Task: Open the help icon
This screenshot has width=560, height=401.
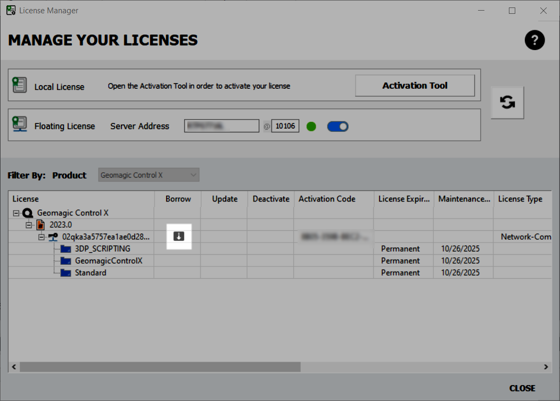Action: point(534,40)
